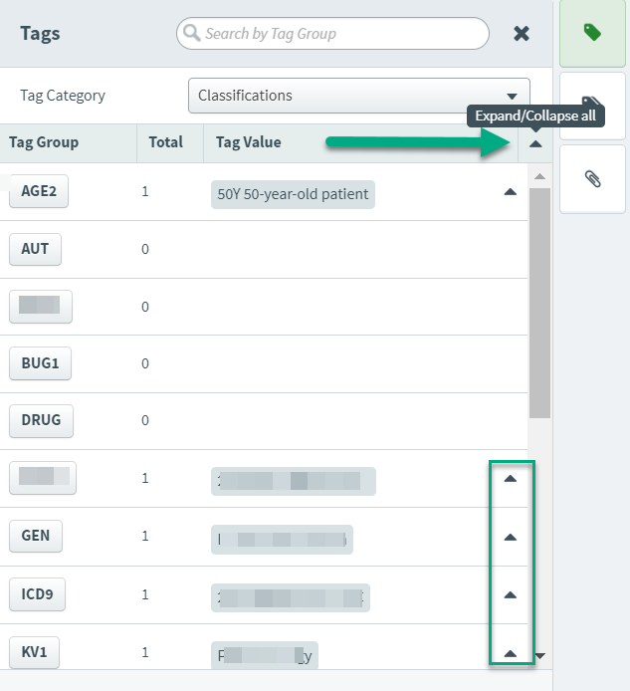This screenshot has width=630, height=691.
Task: Open the Tag Category Classifications dropdown
Action: [x=359, y=96]
